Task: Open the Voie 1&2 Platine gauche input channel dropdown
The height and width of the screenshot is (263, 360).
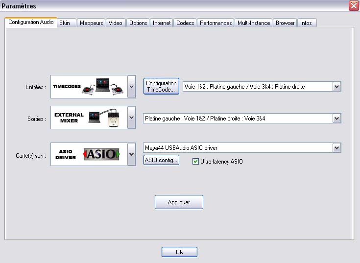Action: 262,87
